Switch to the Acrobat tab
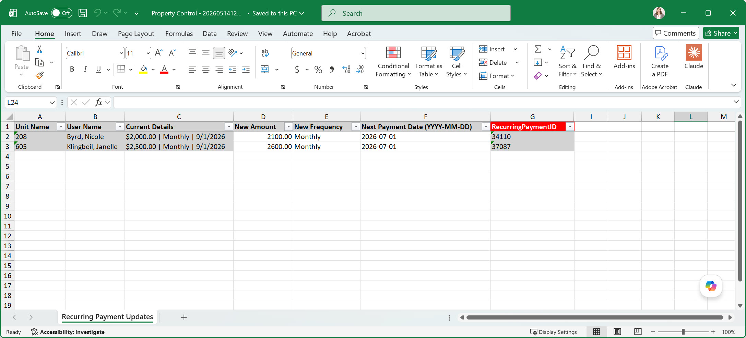This screenshot has height=338, width=746. pos(359,34)
